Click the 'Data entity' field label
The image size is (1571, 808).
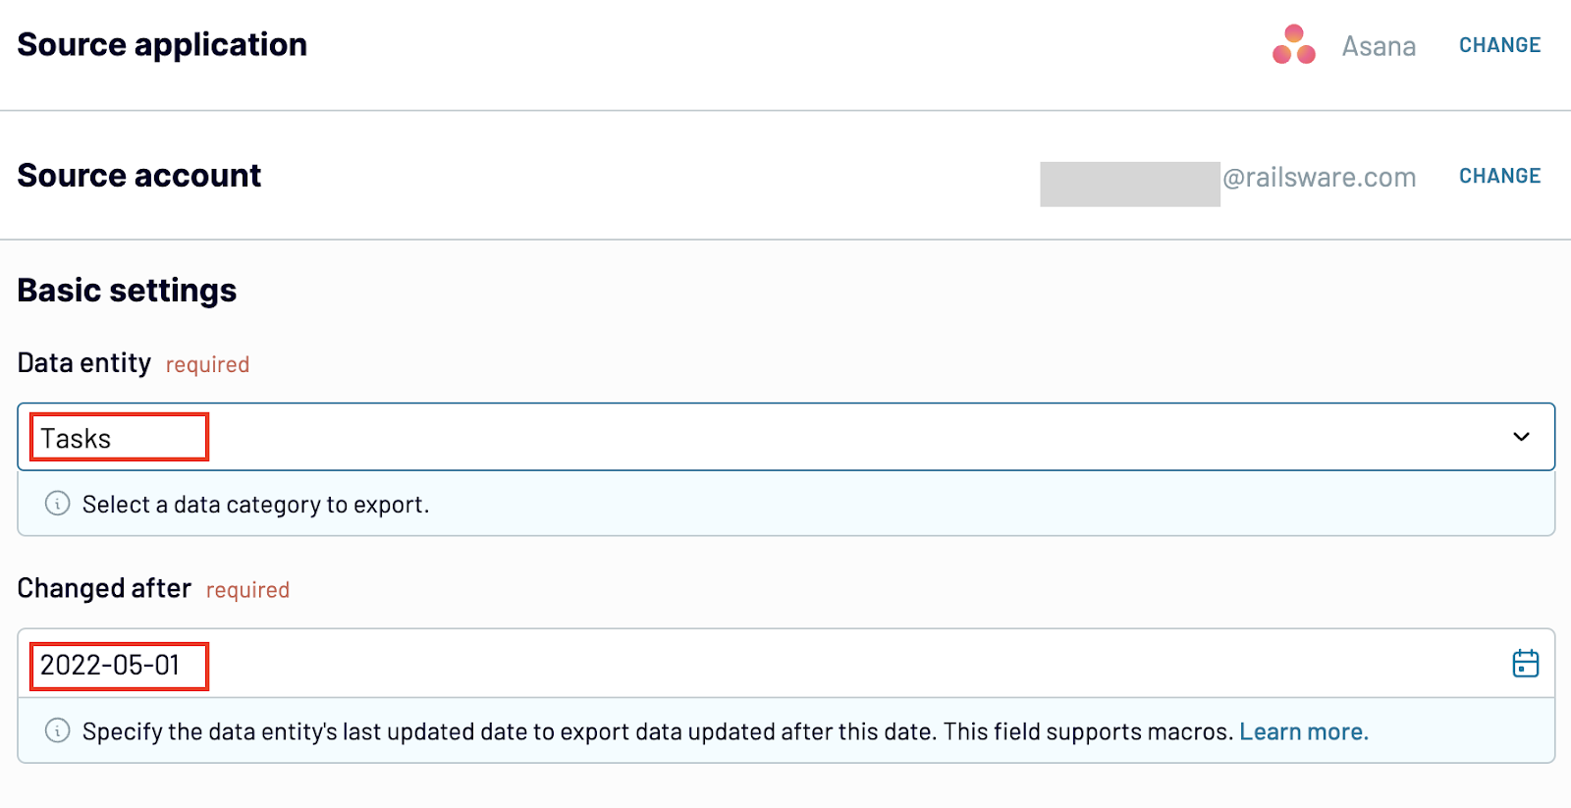point(84,363)
